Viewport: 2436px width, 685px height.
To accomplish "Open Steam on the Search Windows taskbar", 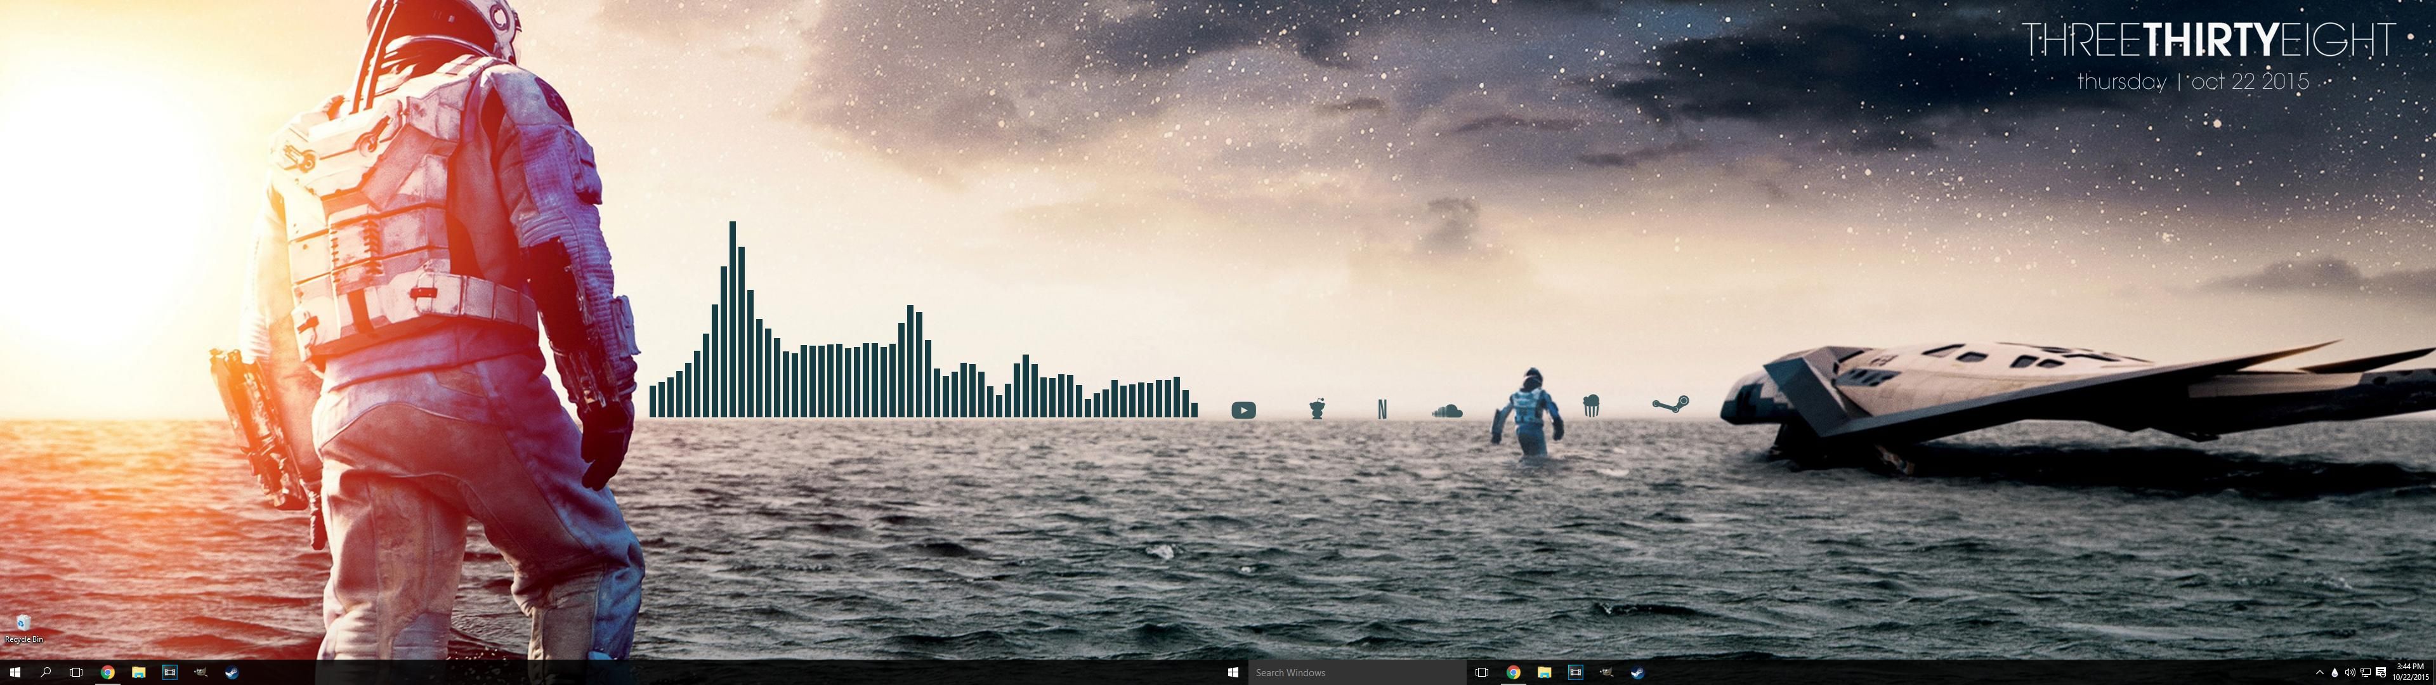I will click(1637, 673).
